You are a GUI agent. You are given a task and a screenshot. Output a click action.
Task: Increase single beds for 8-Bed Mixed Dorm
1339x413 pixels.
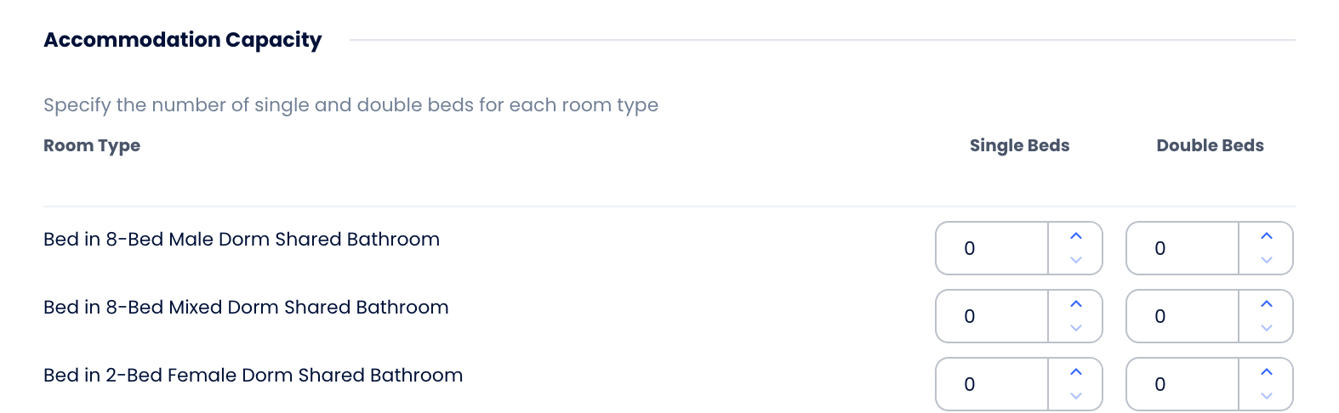[1076, 304]
